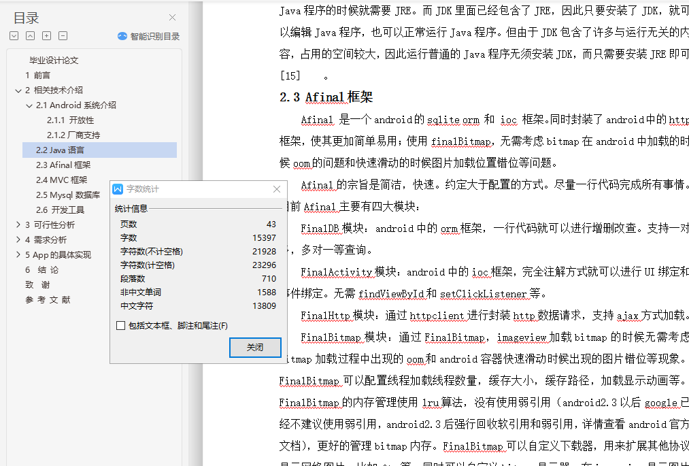Click the word FinalActivity 模块 in document
This screenshot has height=466, width=689.
point(348,272)
